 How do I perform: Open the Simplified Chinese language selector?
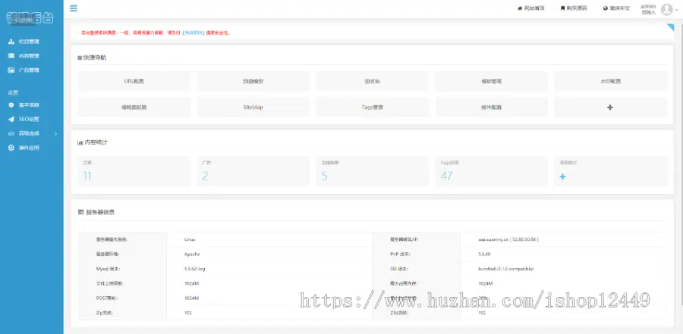616,8
